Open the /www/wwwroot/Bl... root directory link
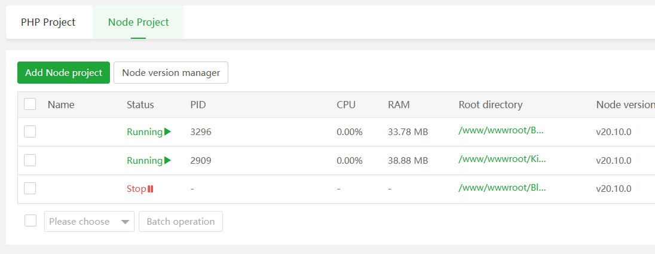The image size is (655, 254). click(x=501, y=187)
